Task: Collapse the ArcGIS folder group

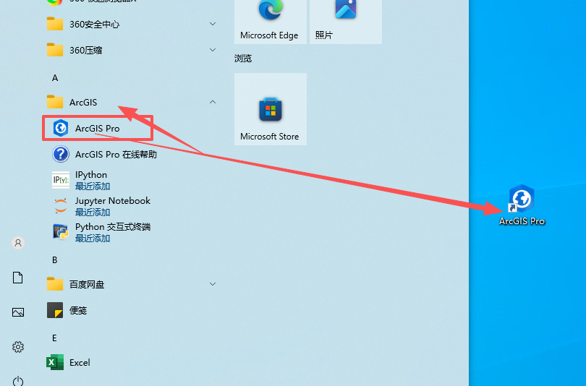Action: tap(213, 102)
